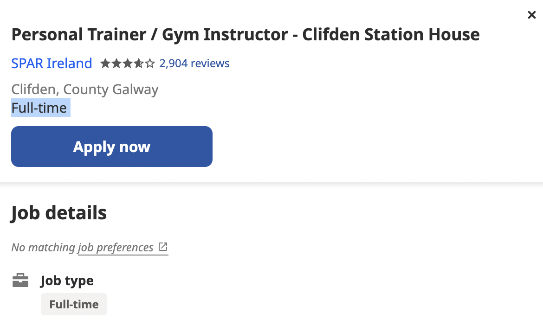The image size is (543, 332).
Task: Click the overall star rating display
Action: point(127,63)
